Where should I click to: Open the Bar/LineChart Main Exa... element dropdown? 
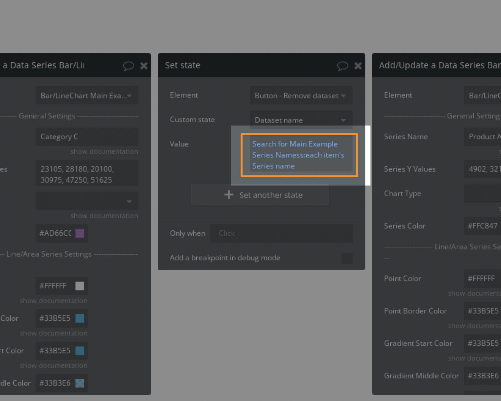pos(87,96)
